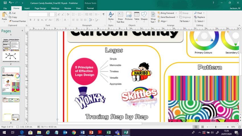Open Chrome from taskbar

click(x=74, y=133)
